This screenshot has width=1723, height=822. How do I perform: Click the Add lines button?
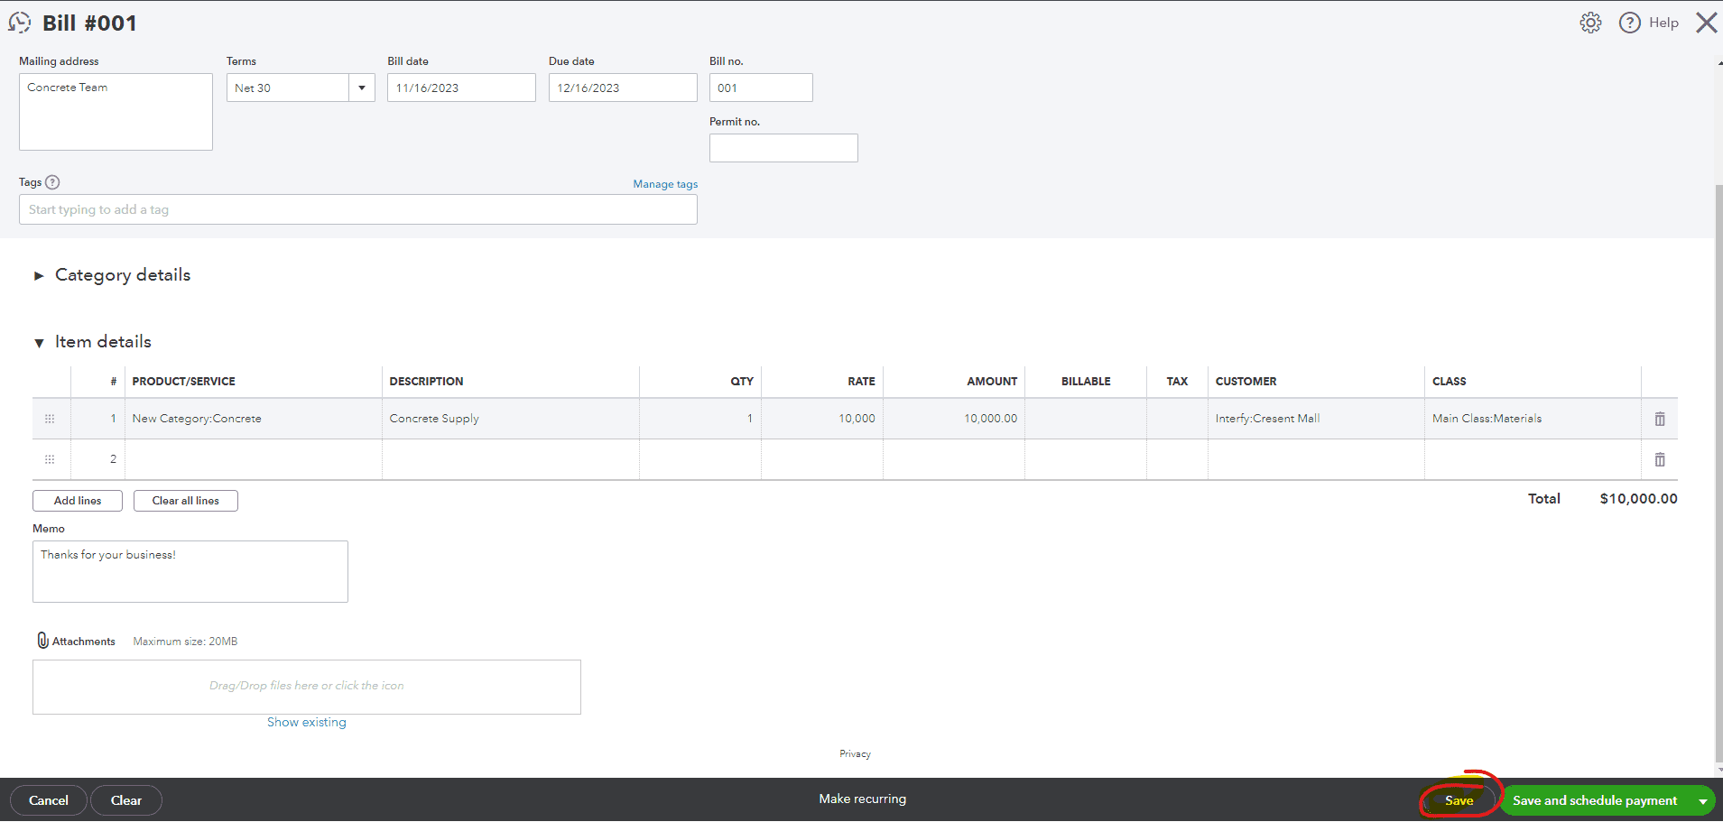coord(77,500)
